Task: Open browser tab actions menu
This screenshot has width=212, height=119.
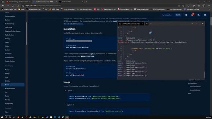Action: point(3,2)
